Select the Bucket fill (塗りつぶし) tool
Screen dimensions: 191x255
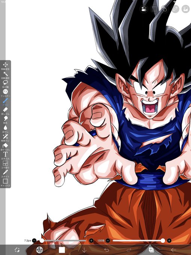(x=5, y=147)
